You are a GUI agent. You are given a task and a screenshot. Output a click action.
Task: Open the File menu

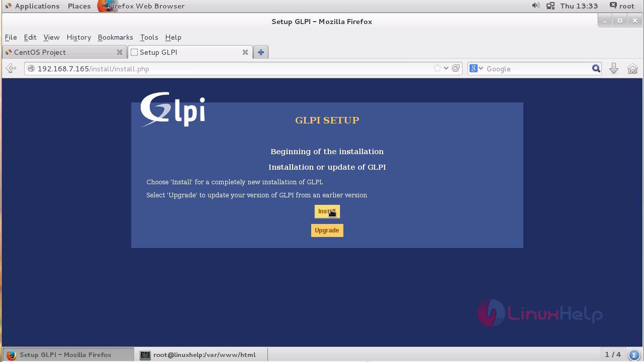click(11, 37)
